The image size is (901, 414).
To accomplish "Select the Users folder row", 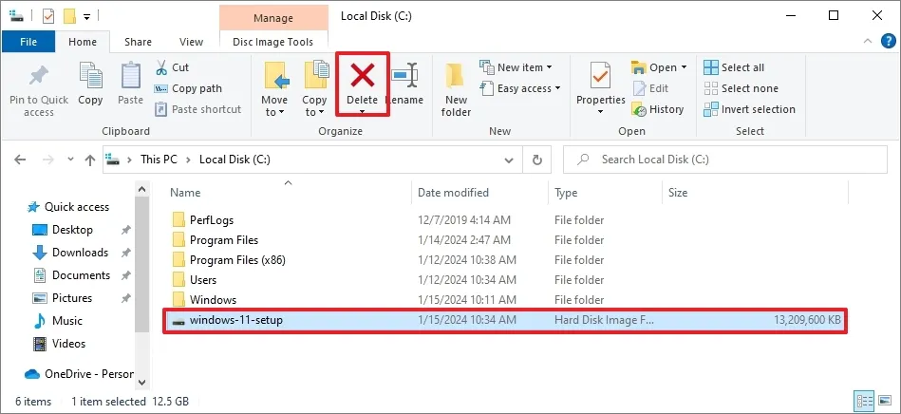I will tap(506, 280).
